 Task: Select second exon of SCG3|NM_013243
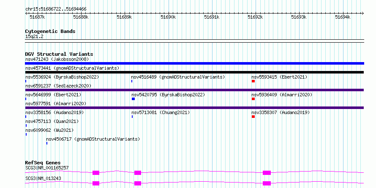click(x=138, y=183)
